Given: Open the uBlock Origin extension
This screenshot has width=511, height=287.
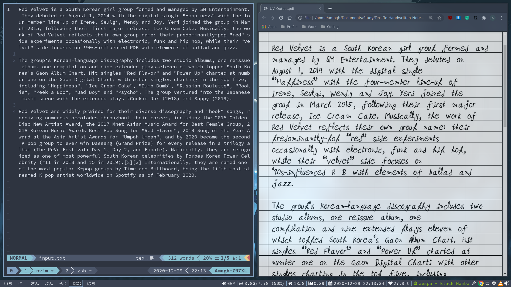Looking at the screenshot, I should click(450, 18).
